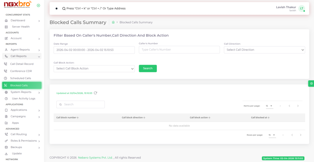Click the Caller's Number input field

179,50
